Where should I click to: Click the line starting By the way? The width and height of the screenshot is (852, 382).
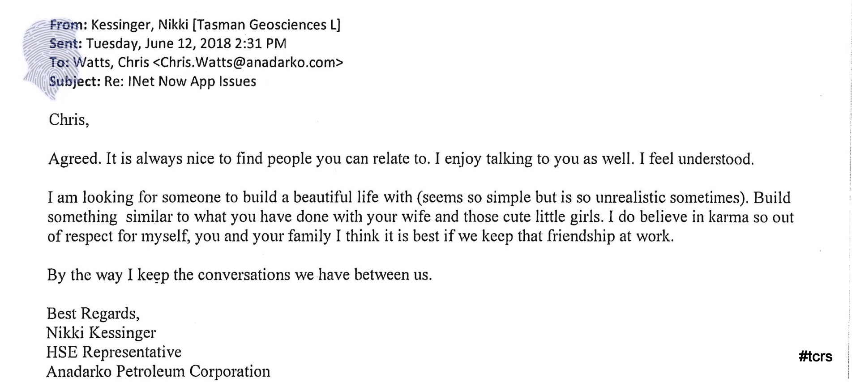coord(240,275)
